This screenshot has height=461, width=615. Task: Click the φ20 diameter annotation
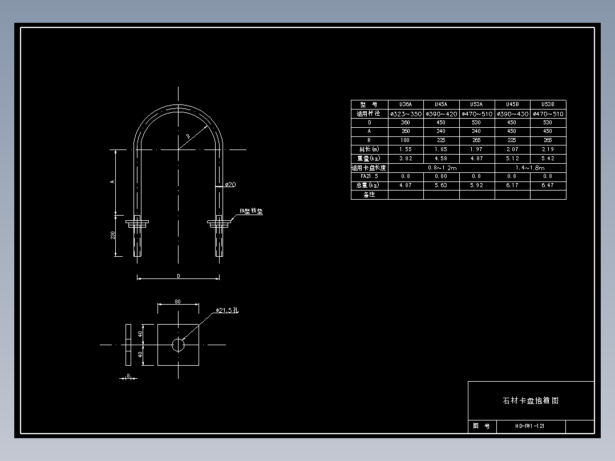[x=230, y=184]
